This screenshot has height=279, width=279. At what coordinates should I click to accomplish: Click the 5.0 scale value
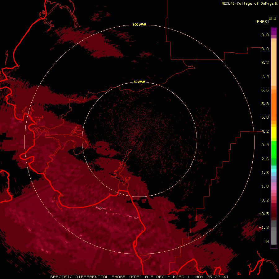coord(265,117)
